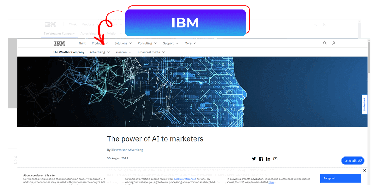377x193 pixels.
Task: Open the More dropdown menu
Action: (x=190, y=43)
